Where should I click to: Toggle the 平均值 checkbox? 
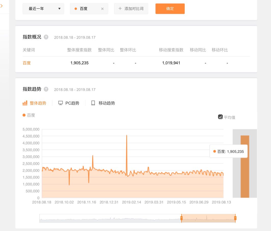pyautogui.click(x=220, y=117)
